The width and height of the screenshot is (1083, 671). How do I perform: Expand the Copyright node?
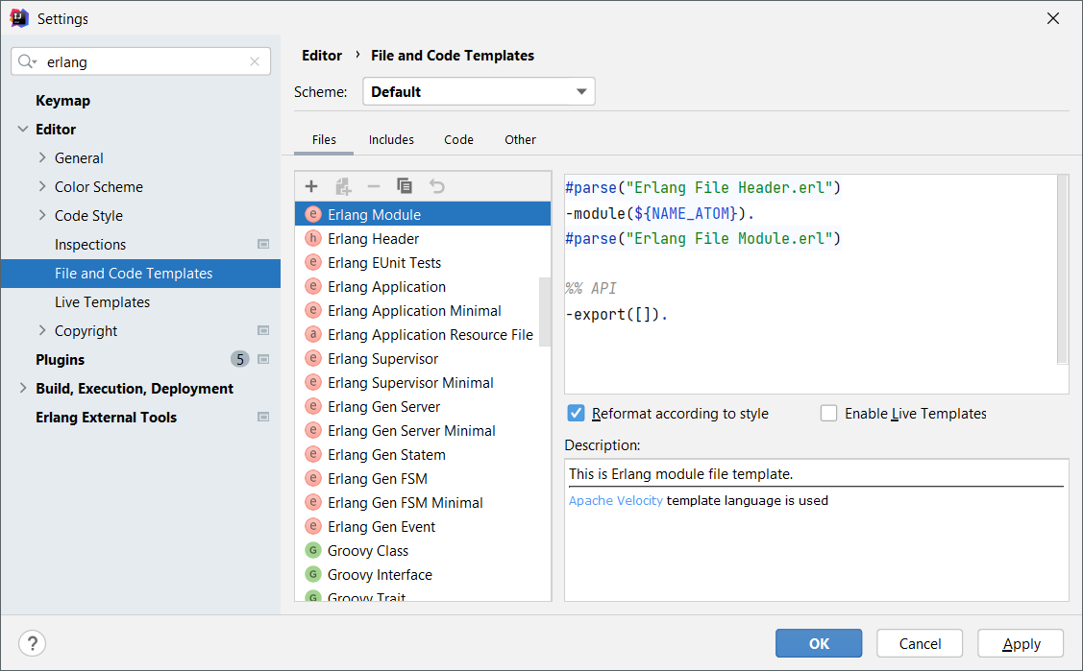coord(42,331)
